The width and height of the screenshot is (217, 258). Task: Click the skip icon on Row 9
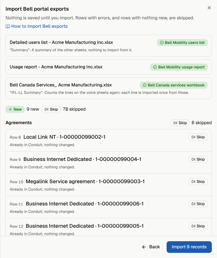tap(193, 159)
